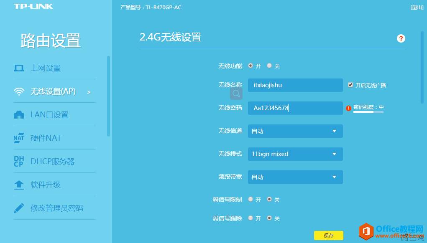Click the DHCP icon in sidebar

click(19, 161)
